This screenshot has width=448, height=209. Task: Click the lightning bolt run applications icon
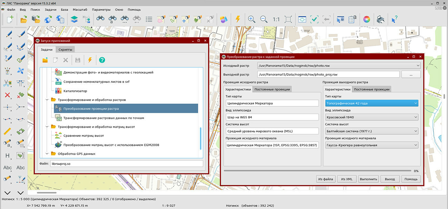pyautogui.click(x=237, y=19)
